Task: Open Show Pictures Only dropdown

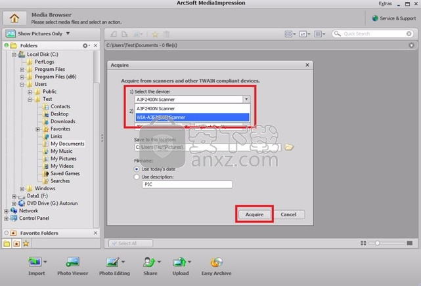Action: pyautogui.click(x=68, y=33)
